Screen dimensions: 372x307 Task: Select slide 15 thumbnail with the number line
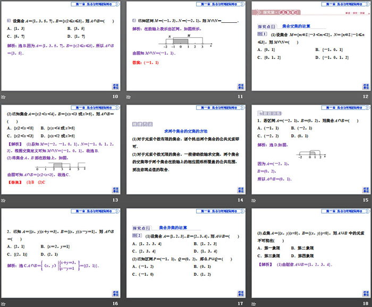[x=310, y=150]
